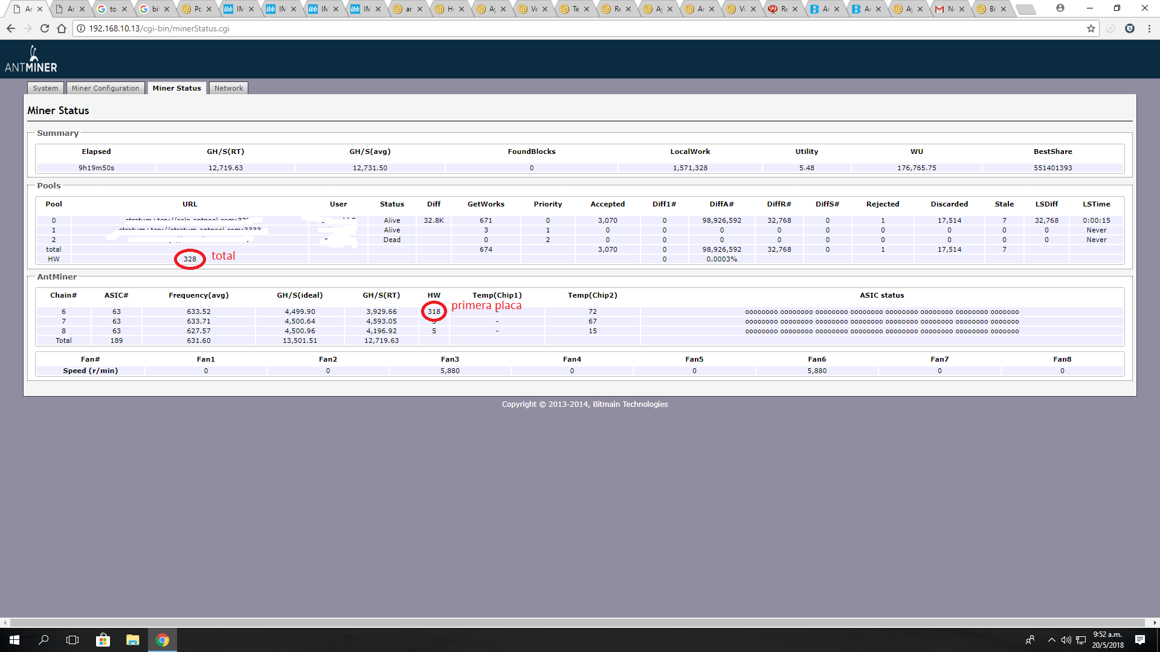
Task: Click the volume icon in system tray
Action: click(x=1066, y=640)
